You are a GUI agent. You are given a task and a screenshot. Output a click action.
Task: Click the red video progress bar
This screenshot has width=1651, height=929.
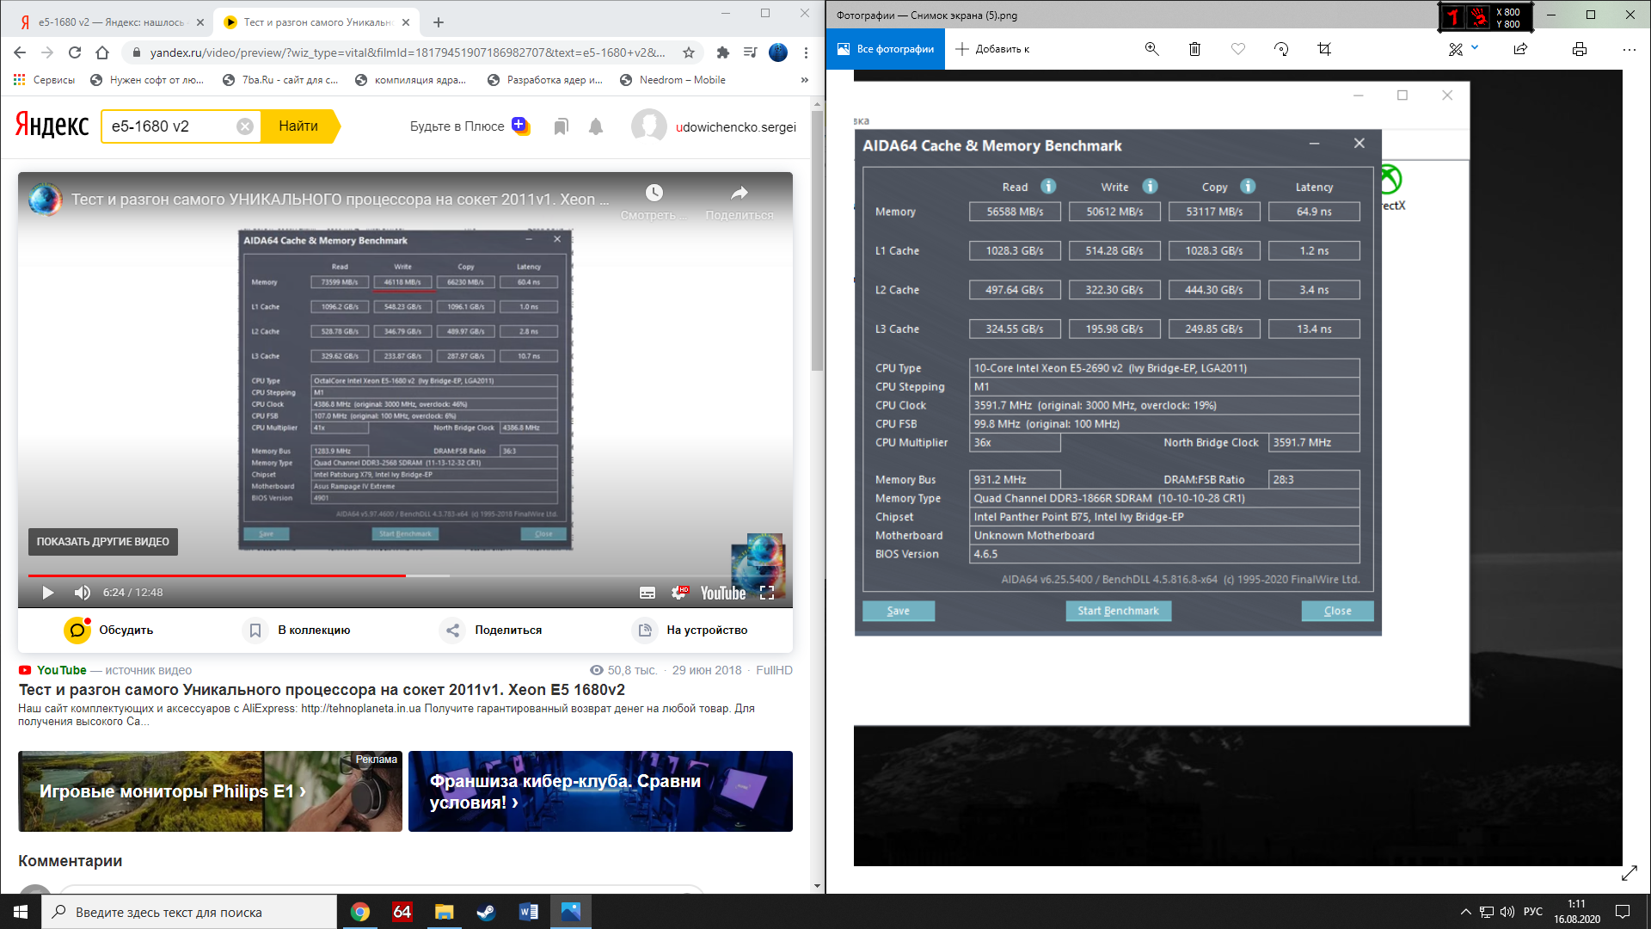pyautogui.click(x=215, y=575)
